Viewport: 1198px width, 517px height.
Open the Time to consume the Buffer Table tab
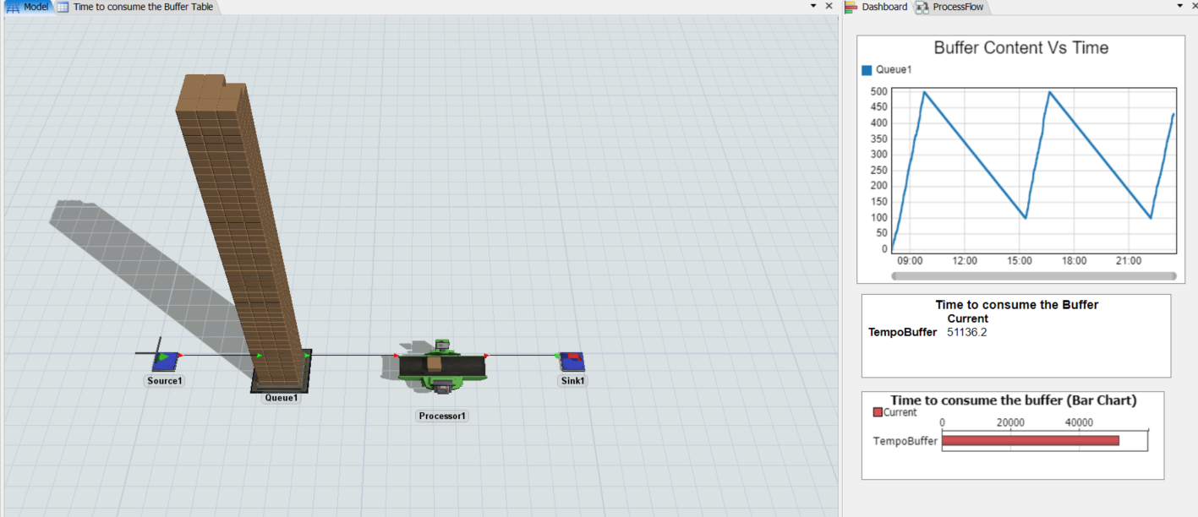click(135, 7)
